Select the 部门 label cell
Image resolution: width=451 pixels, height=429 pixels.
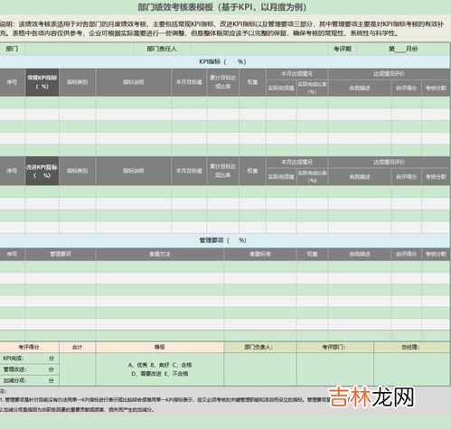click(x=13, y=49)
